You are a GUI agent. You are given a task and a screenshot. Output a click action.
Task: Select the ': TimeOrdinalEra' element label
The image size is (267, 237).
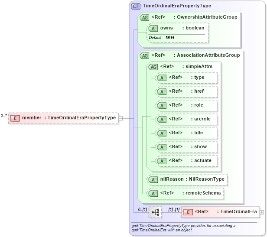[x=237, y=211]
